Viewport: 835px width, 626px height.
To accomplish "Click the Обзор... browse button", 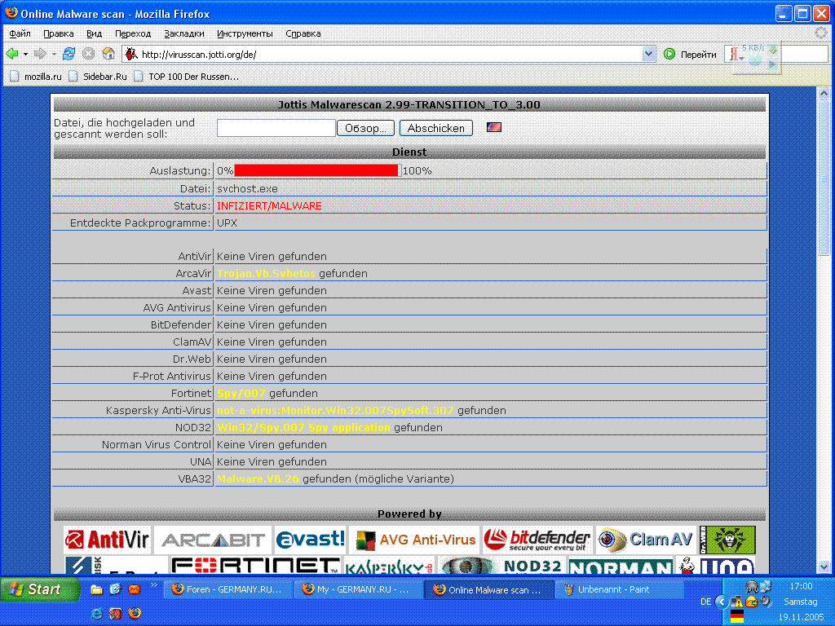I will [366, 128].
